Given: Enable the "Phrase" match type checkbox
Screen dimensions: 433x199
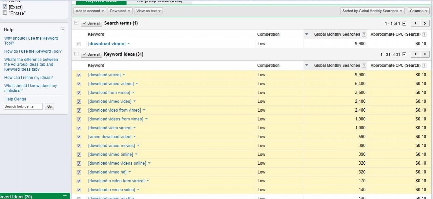Looking at the screenshot, I should point(5,13).
